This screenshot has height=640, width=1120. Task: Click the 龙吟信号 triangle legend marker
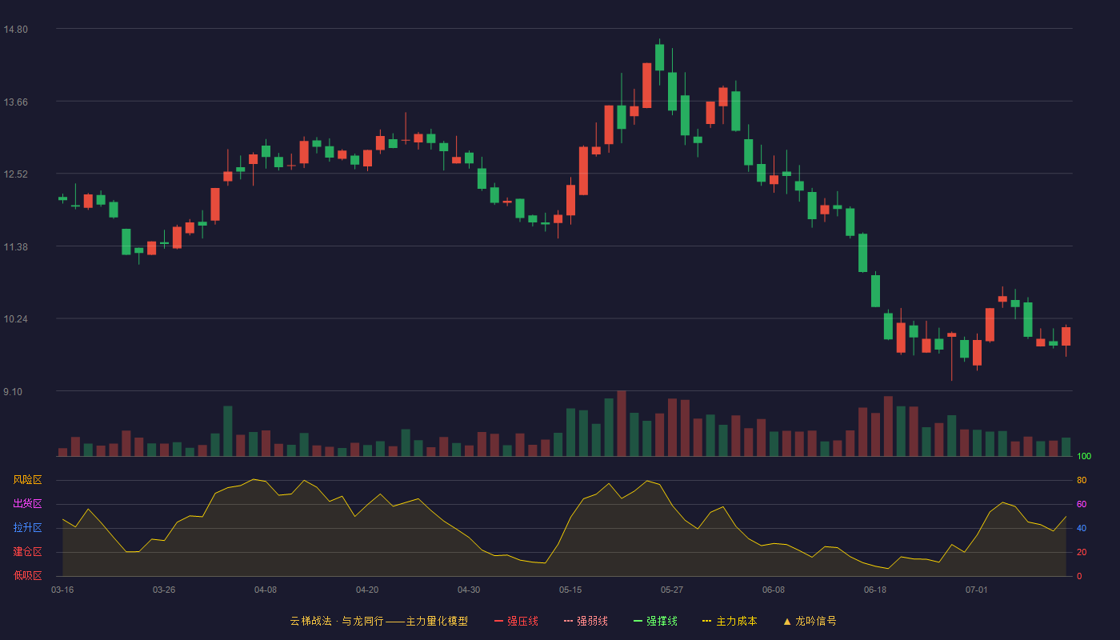787,621
